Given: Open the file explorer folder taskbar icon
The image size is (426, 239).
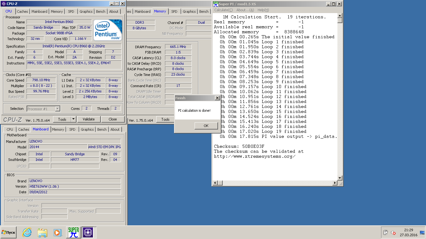Looking at the screenshot, I should coord(42,232).
